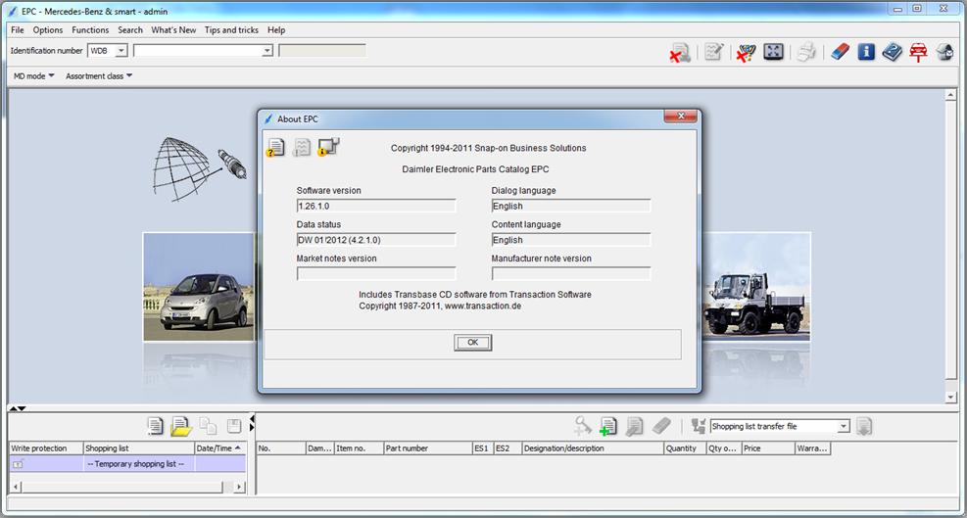Click the main view vertical scrollbar down arrow
This screenshot has height=518, width=967.
(x=951, y=398)
